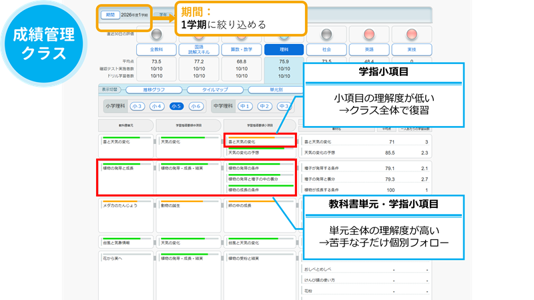The image size is (534, 300).
Task: Select grade 中2 under 中学理科
Action: (x=264, y=106)
